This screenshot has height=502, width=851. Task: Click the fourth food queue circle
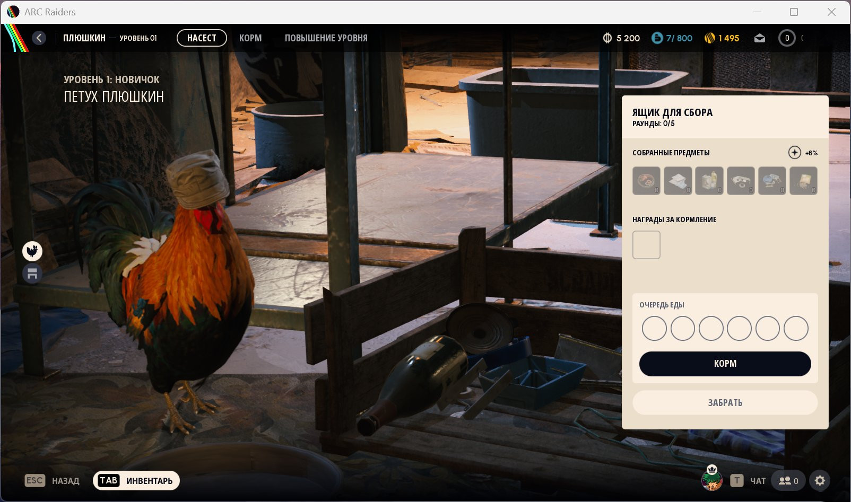(x=739, y=328)
